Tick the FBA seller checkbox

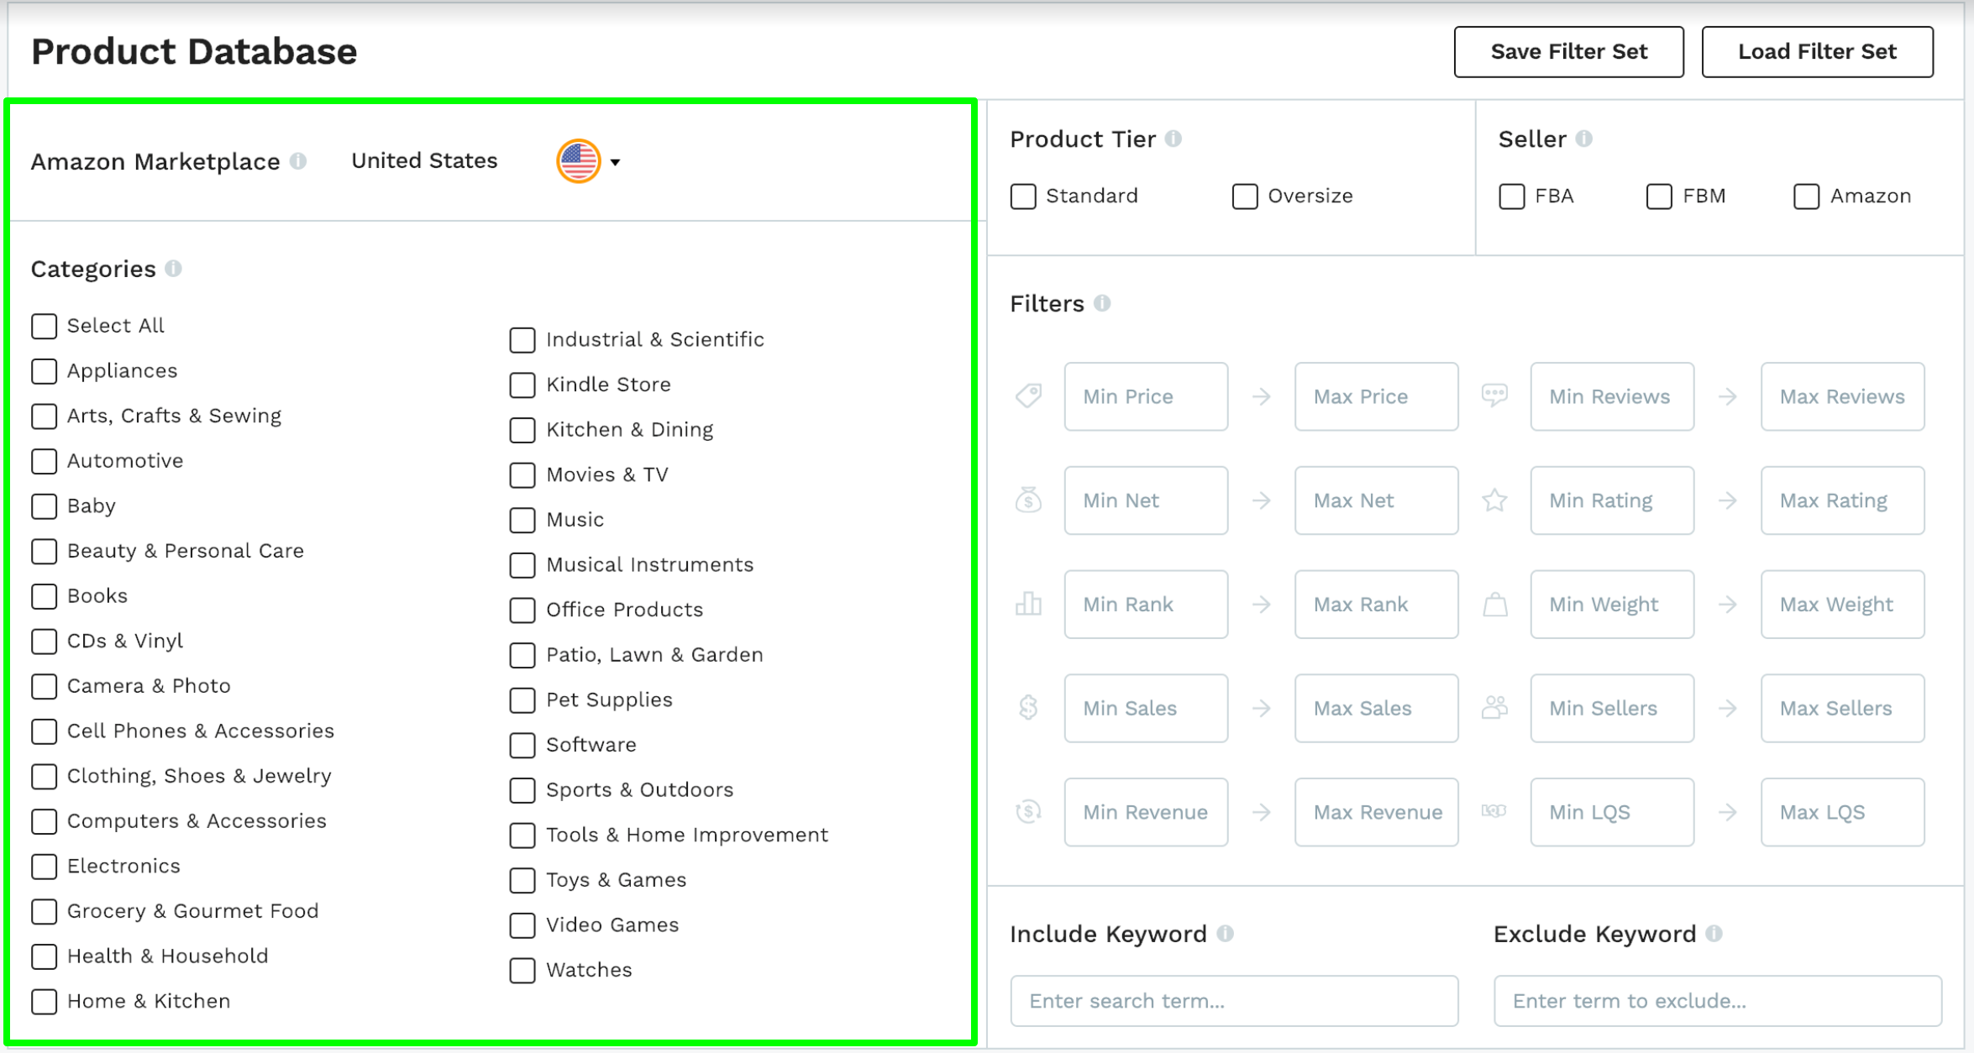point(1511,196)
